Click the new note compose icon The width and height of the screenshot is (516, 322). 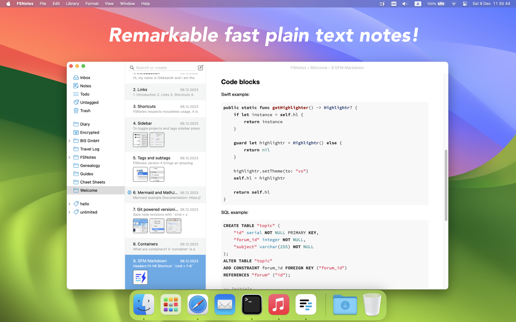pos(201,68)
